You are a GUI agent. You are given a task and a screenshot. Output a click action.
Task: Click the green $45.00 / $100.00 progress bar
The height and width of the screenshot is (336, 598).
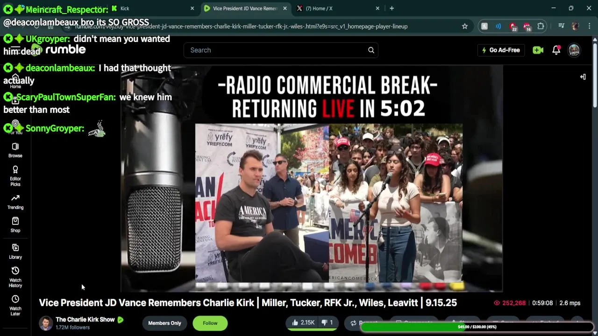(x=477, y=327)
